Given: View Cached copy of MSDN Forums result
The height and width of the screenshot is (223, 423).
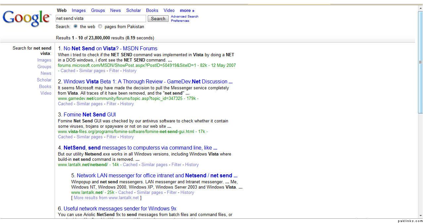Looking at the screenshot, I should pos(68,70).
